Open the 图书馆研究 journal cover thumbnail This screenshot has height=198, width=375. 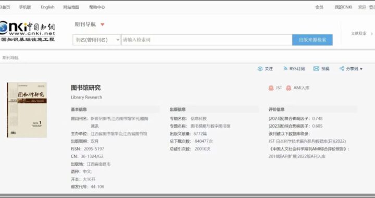27,110
